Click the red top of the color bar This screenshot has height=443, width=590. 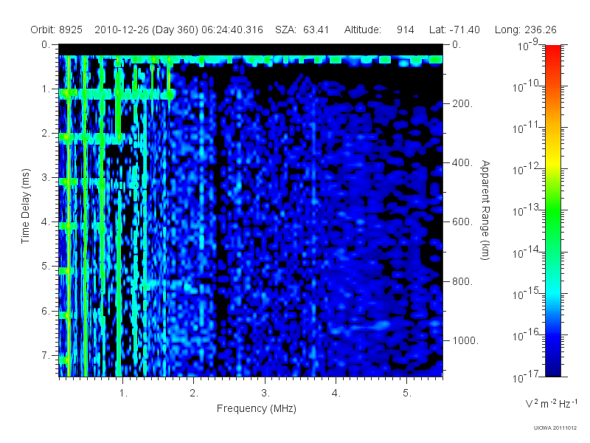coord(553,52)
